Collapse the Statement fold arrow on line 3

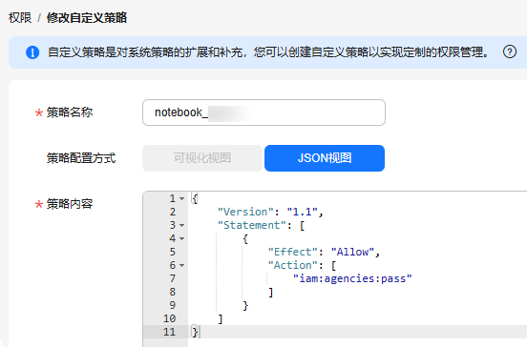point(181,225)
